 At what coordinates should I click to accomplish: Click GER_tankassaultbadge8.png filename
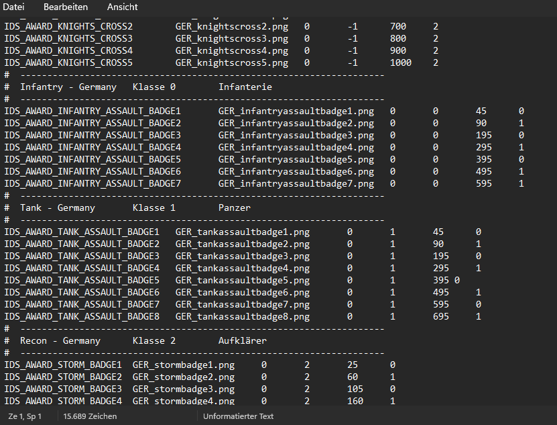[x=242, y=317]
